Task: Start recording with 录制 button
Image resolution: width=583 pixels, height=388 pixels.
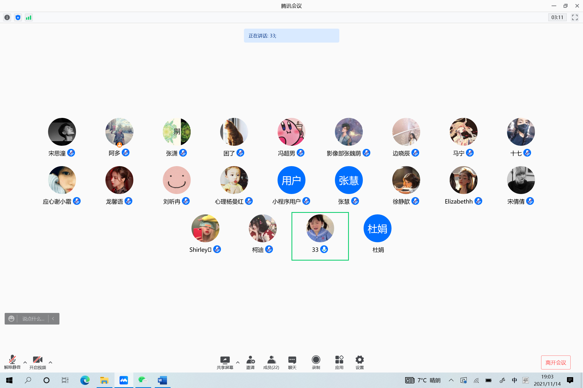Action: pyautogui.click(x=316, y=362)
